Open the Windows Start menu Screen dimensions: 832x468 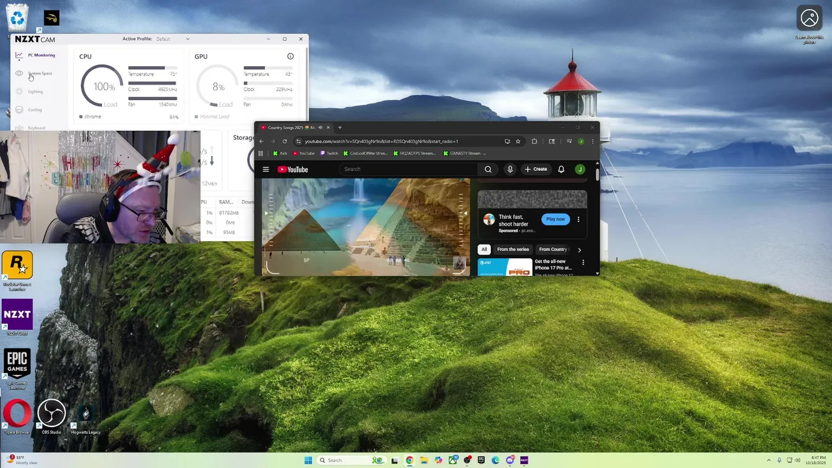pos(308,460)
